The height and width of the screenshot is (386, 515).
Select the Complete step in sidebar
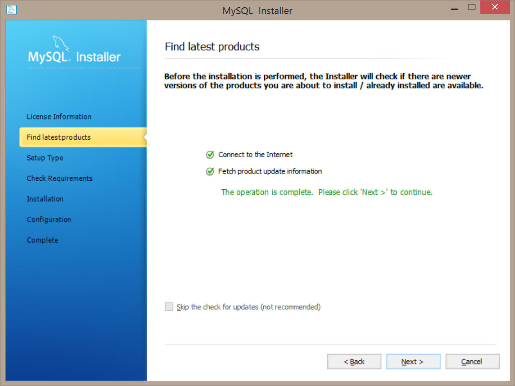tap(42, 240)
